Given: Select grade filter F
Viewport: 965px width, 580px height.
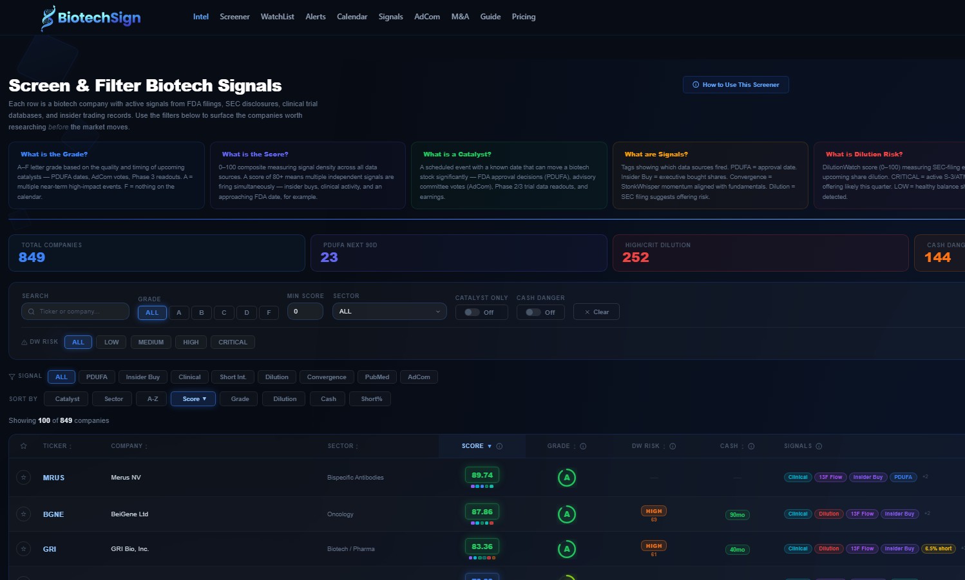Looking at the screenshot, I should 269,313.
